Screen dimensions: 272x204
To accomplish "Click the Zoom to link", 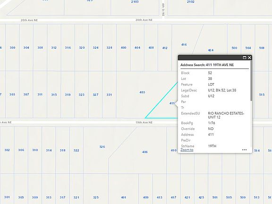I will pyautogui.click(x=187, y=150).
